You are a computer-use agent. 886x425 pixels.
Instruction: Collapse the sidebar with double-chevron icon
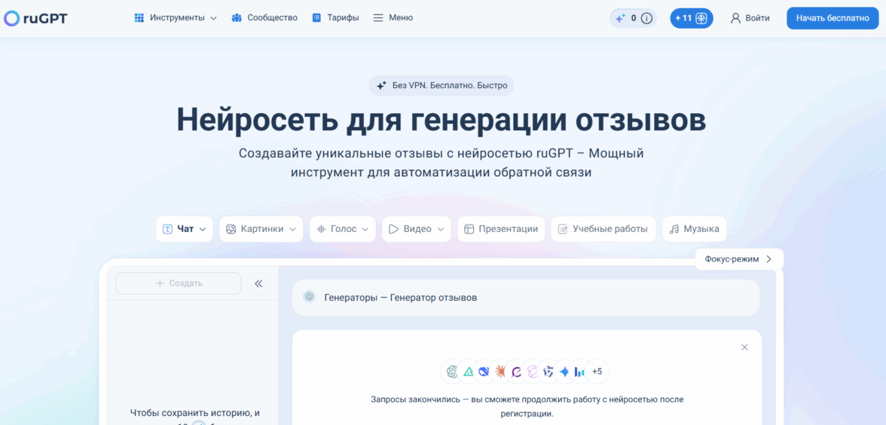point(258,283)
